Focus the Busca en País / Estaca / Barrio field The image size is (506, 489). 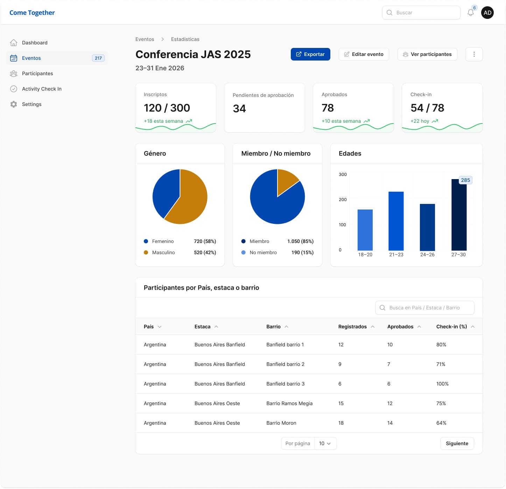point(424,308)
